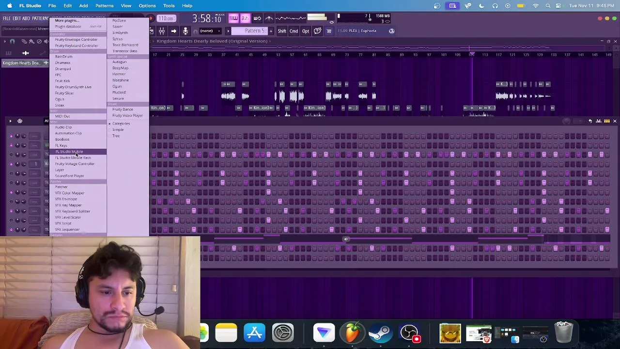Click the circular swing icon in channel rack header
The height and width of the screenshot is (349, 620).
pos(20,121)
